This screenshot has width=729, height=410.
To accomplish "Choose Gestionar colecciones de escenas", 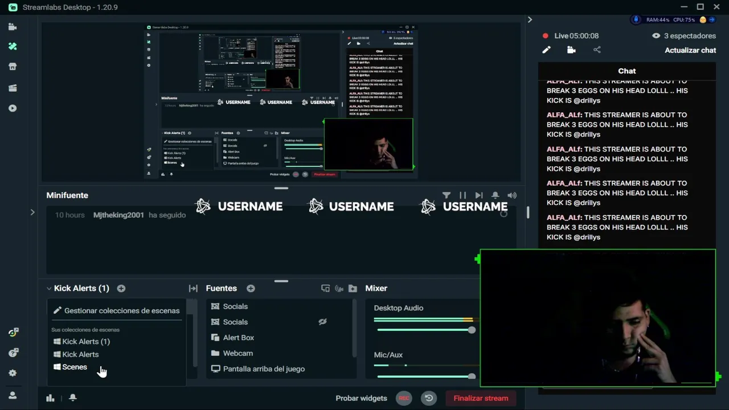I will coord(116,310).
